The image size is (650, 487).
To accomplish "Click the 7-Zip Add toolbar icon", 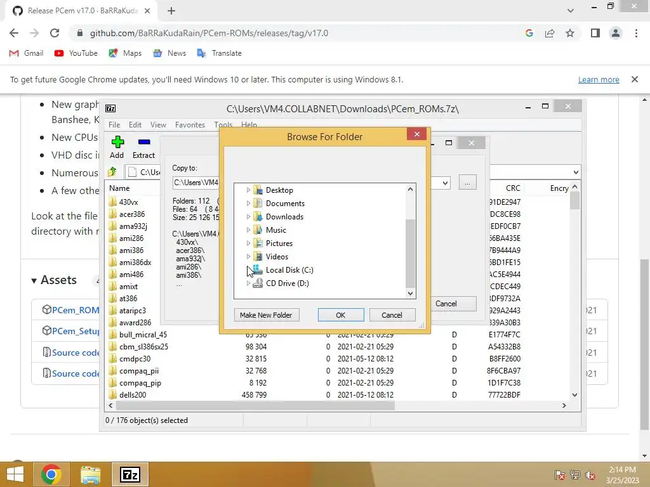I will pos(117,142).
